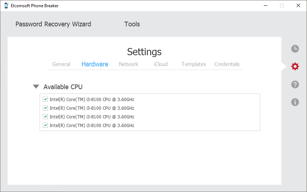This screenshot has height=192, width=307.
Task: Collapse the Available CPU section triangle
Action: pyautogui.click(x=36, y=87)
